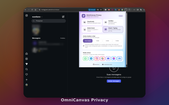
Task: Click the popup scrollbar down arrow
Action: tap(127, 66)
